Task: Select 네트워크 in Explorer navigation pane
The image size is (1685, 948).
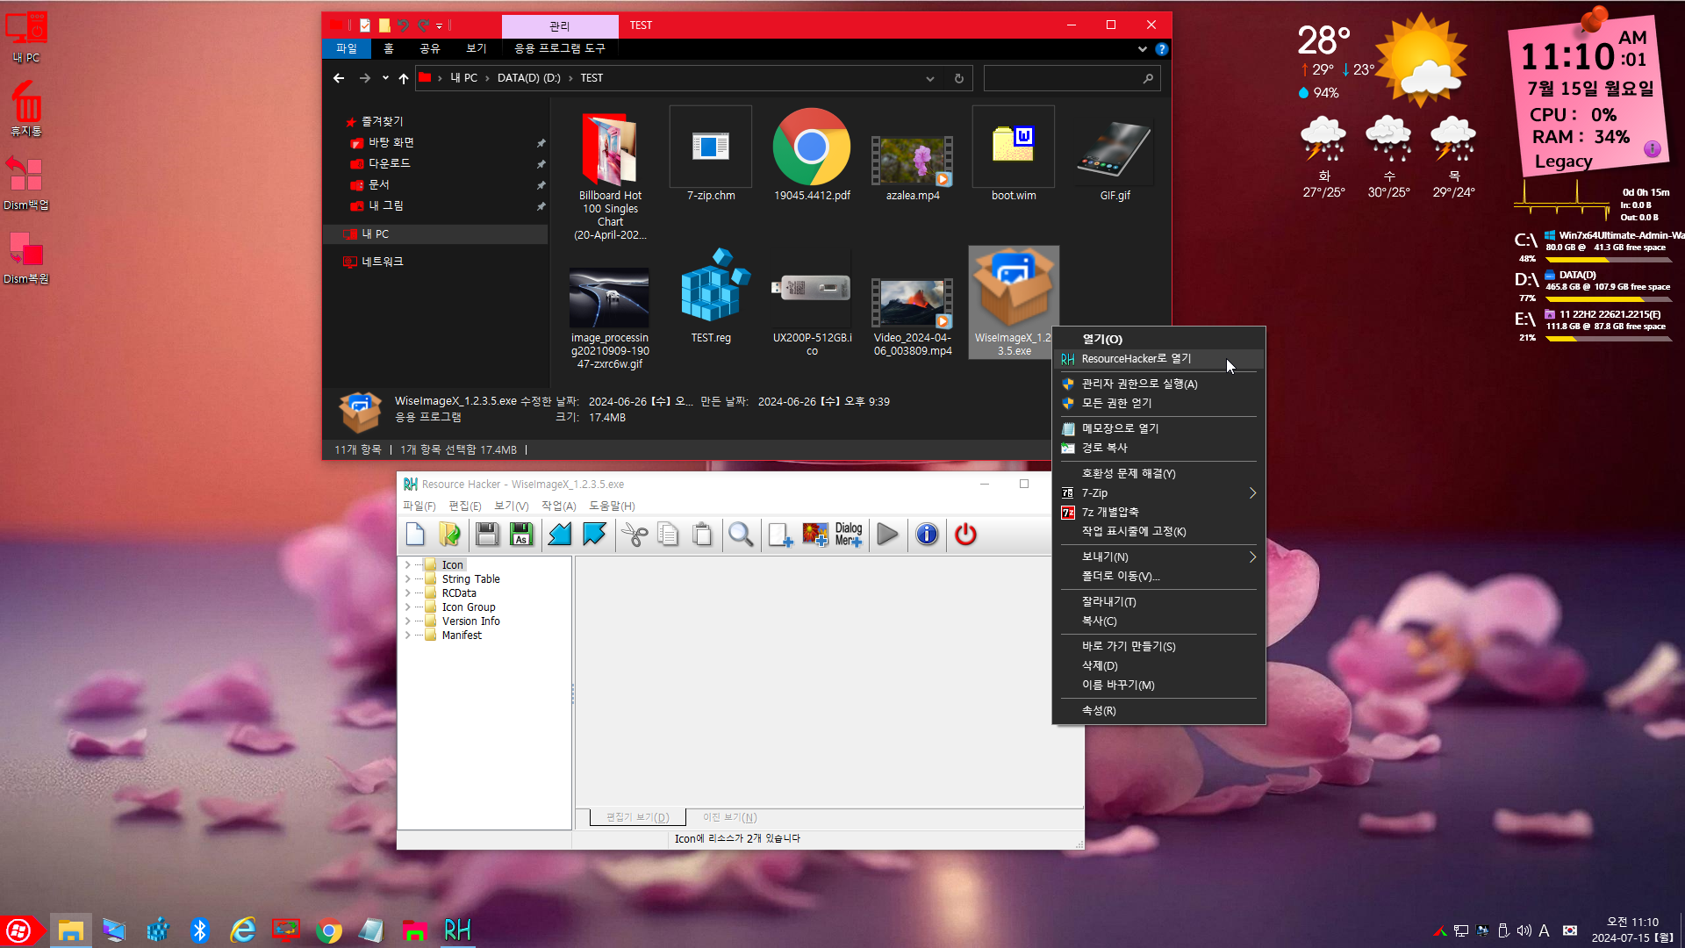Action: (x=382, y=262)
